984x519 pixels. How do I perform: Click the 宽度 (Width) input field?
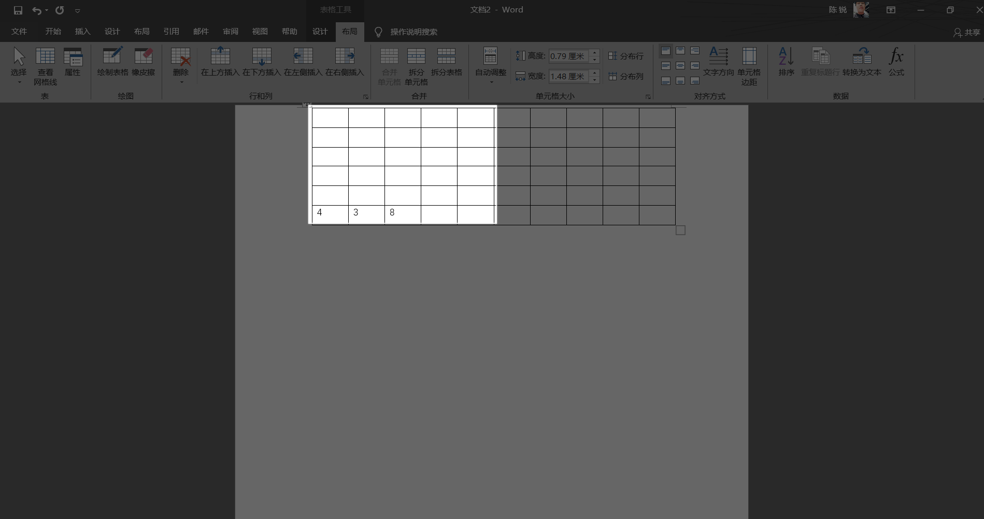click(568, 76)
